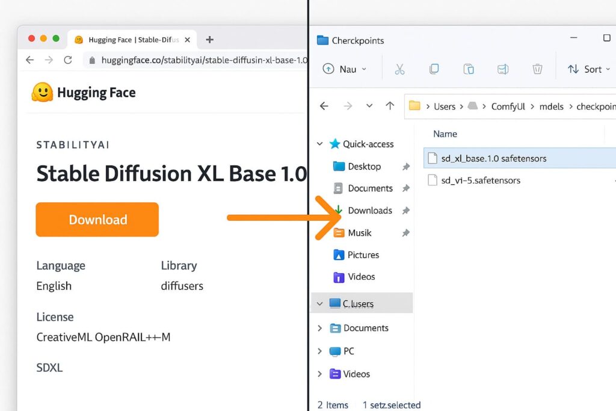Open Downloads in the sidebar

tap(363, 211)
